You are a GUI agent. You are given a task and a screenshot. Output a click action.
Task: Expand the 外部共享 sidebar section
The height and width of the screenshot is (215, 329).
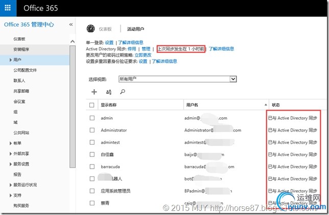11,154
